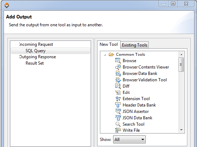The width and height of the screenshot is (197, 147).
Task: Select the Search Tool magnifier icon
Action: click(118, 124)
